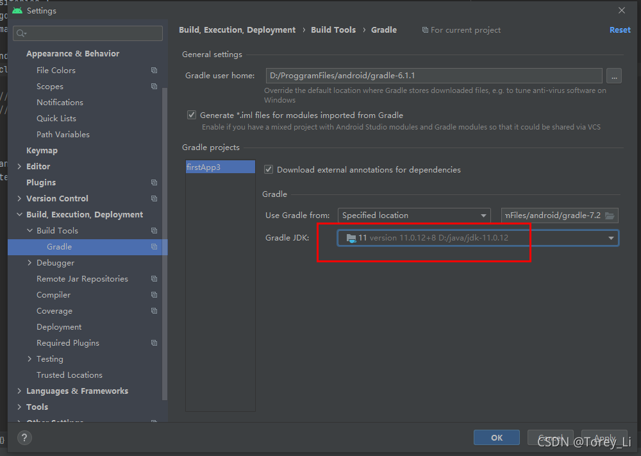Viewport: 641px width, 456px height.
Task: Click the project-level icon beside Scopes
Action: tap(154, 87)
